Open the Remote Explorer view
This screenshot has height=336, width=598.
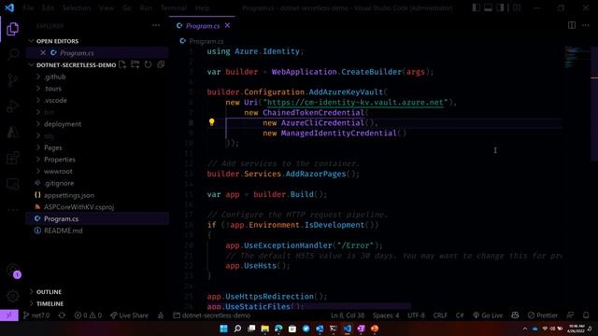click(x=12, y=184)
